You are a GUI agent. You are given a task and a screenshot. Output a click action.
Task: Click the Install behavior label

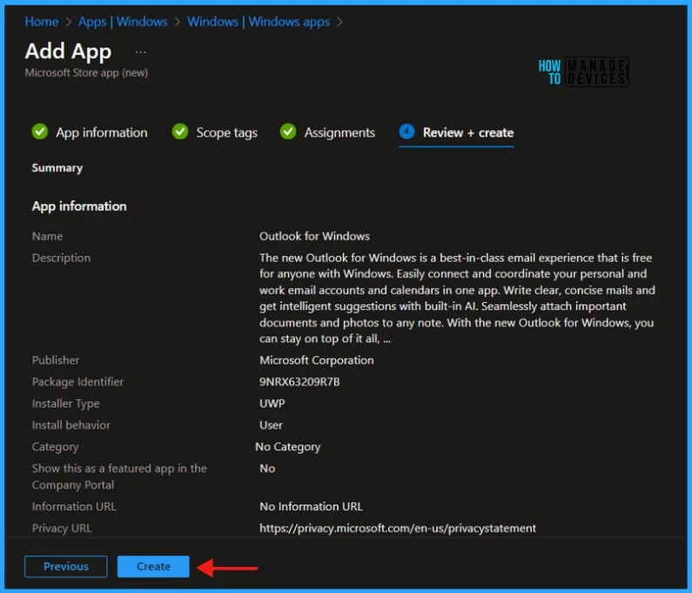click(71, 425)
